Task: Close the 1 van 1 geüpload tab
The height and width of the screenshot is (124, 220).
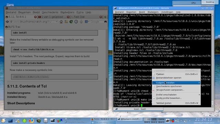Action: (68, 17)
